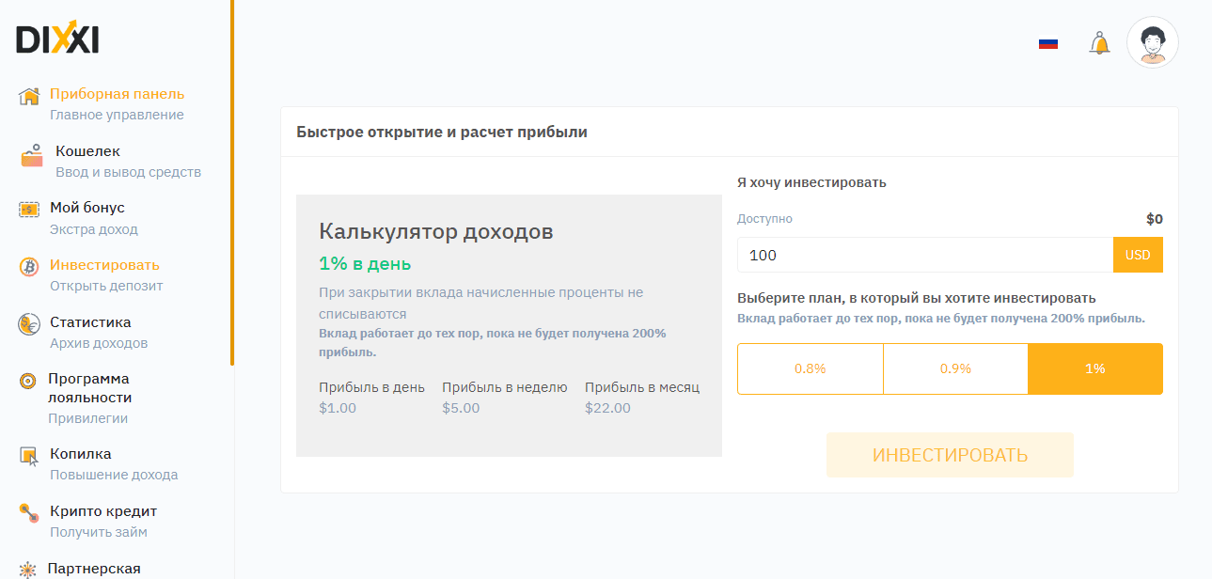Select the 0.8% investment plan
1212x579 pixels.
(x=811, y=368)
